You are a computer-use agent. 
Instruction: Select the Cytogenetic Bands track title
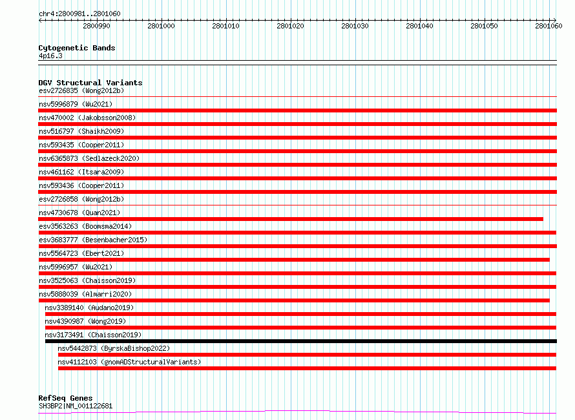tap(77, 48)
